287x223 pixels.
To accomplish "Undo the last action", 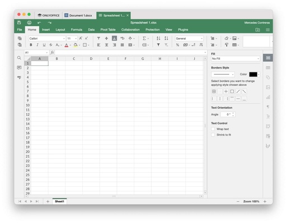I will point(39,23).
